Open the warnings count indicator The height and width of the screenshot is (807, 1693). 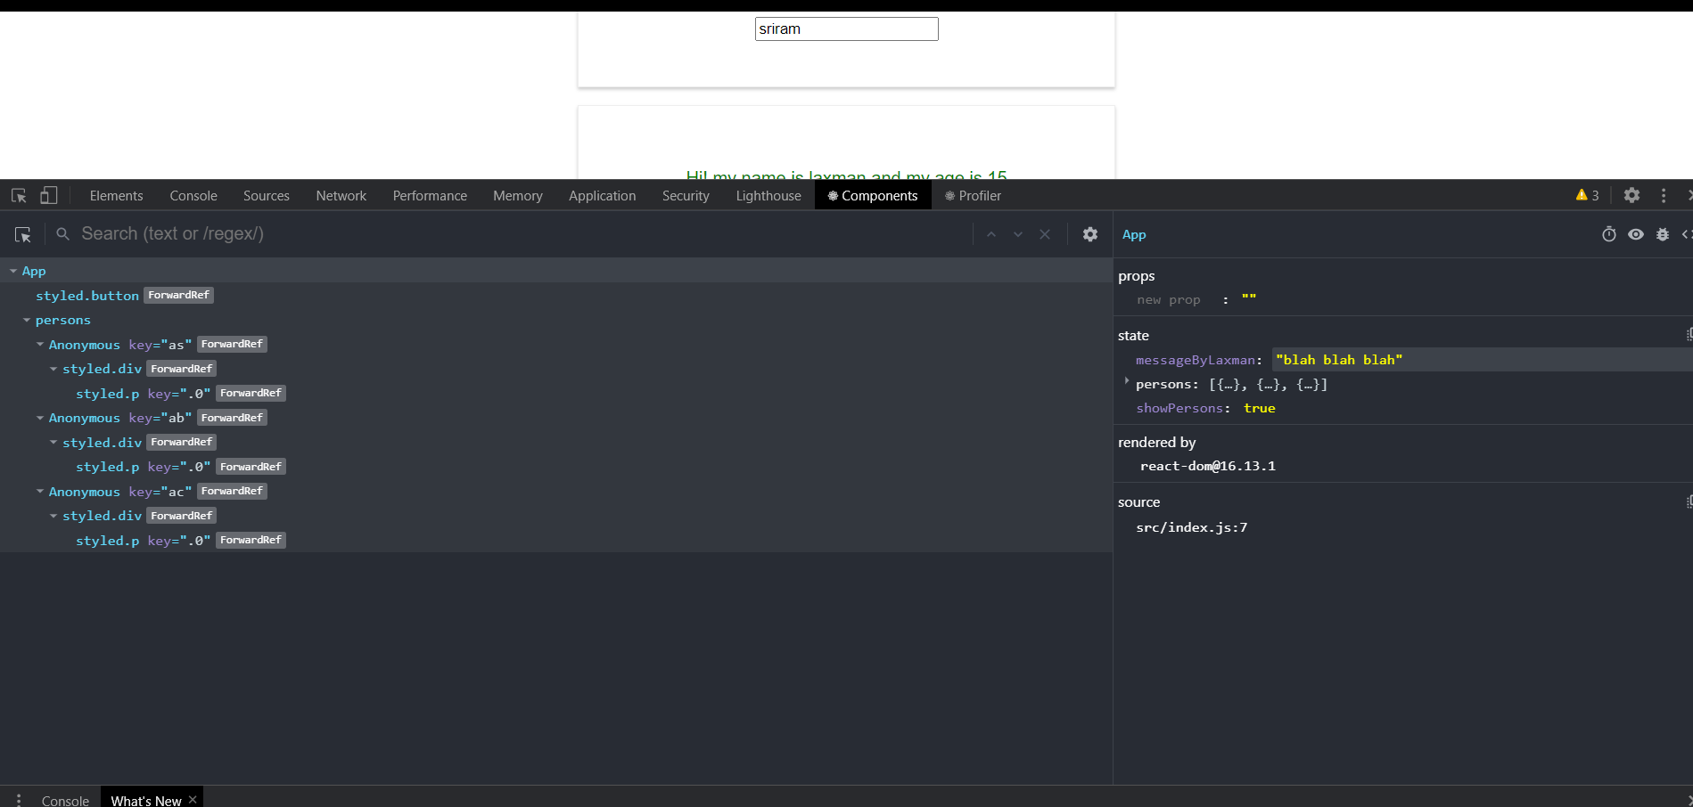(1588, 195)
